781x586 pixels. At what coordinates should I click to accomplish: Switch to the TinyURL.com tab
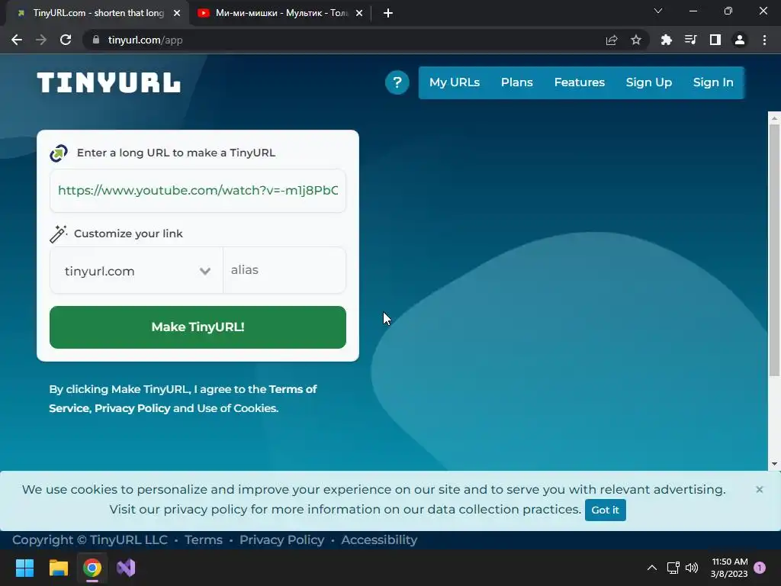pyautogui.click(x=98, y=14)
